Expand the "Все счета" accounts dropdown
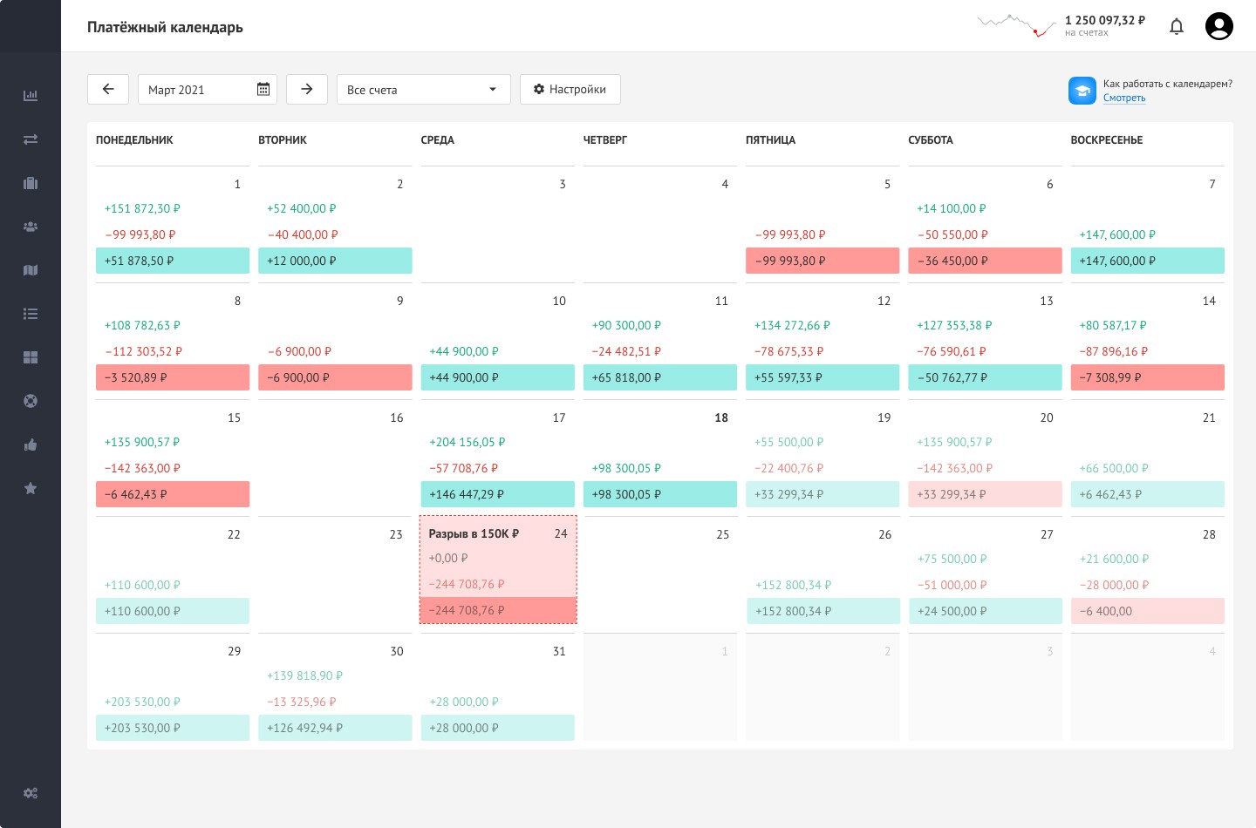The width and height of the screenshot is (1256, 828). tap(423, 90)
